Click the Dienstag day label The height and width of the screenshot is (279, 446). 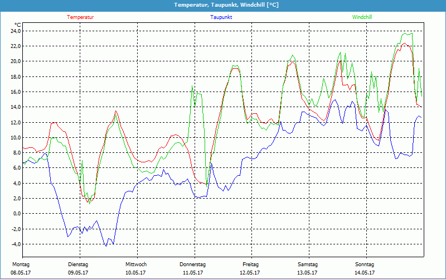[x=78, y=264]
